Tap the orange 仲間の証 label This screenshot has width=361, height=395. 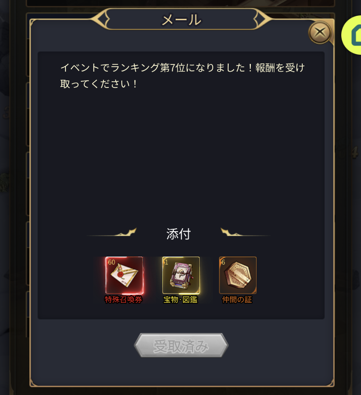tap(237, 299)
